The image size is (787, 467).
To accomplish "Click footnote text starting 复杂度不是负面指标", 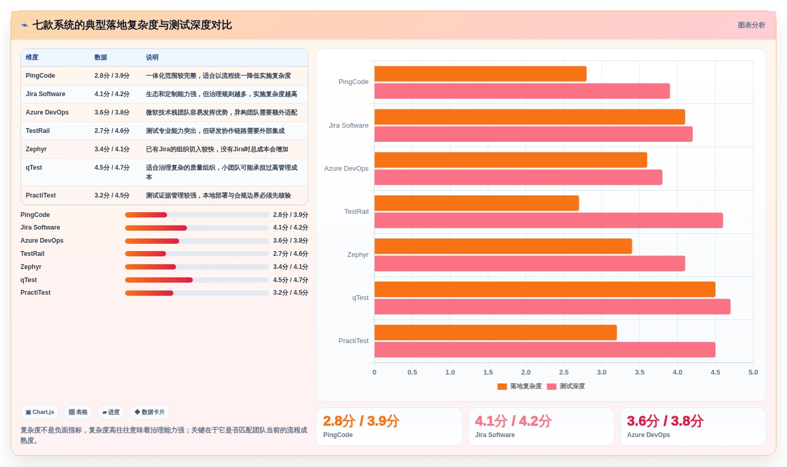I will click(164, 435).
